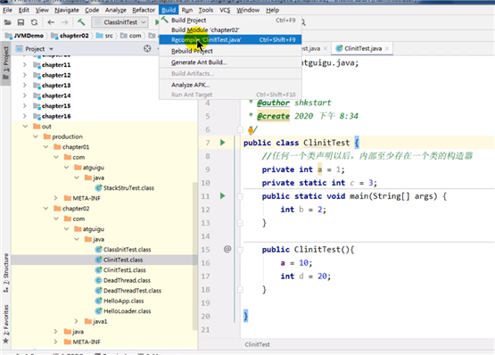Open the Tools menu
The height and width of the screenshot is (355, 495).
206,10
